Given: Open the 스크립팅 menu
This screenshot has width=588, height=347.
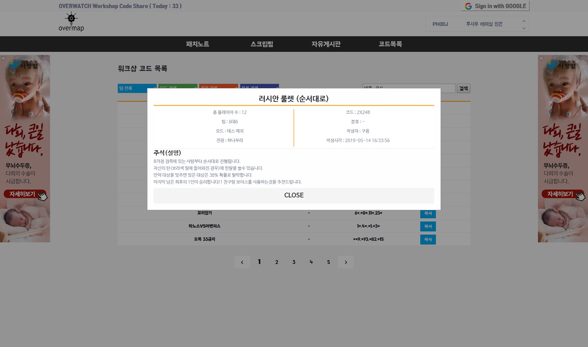Looking at the screenshot, I should [262, 44].
